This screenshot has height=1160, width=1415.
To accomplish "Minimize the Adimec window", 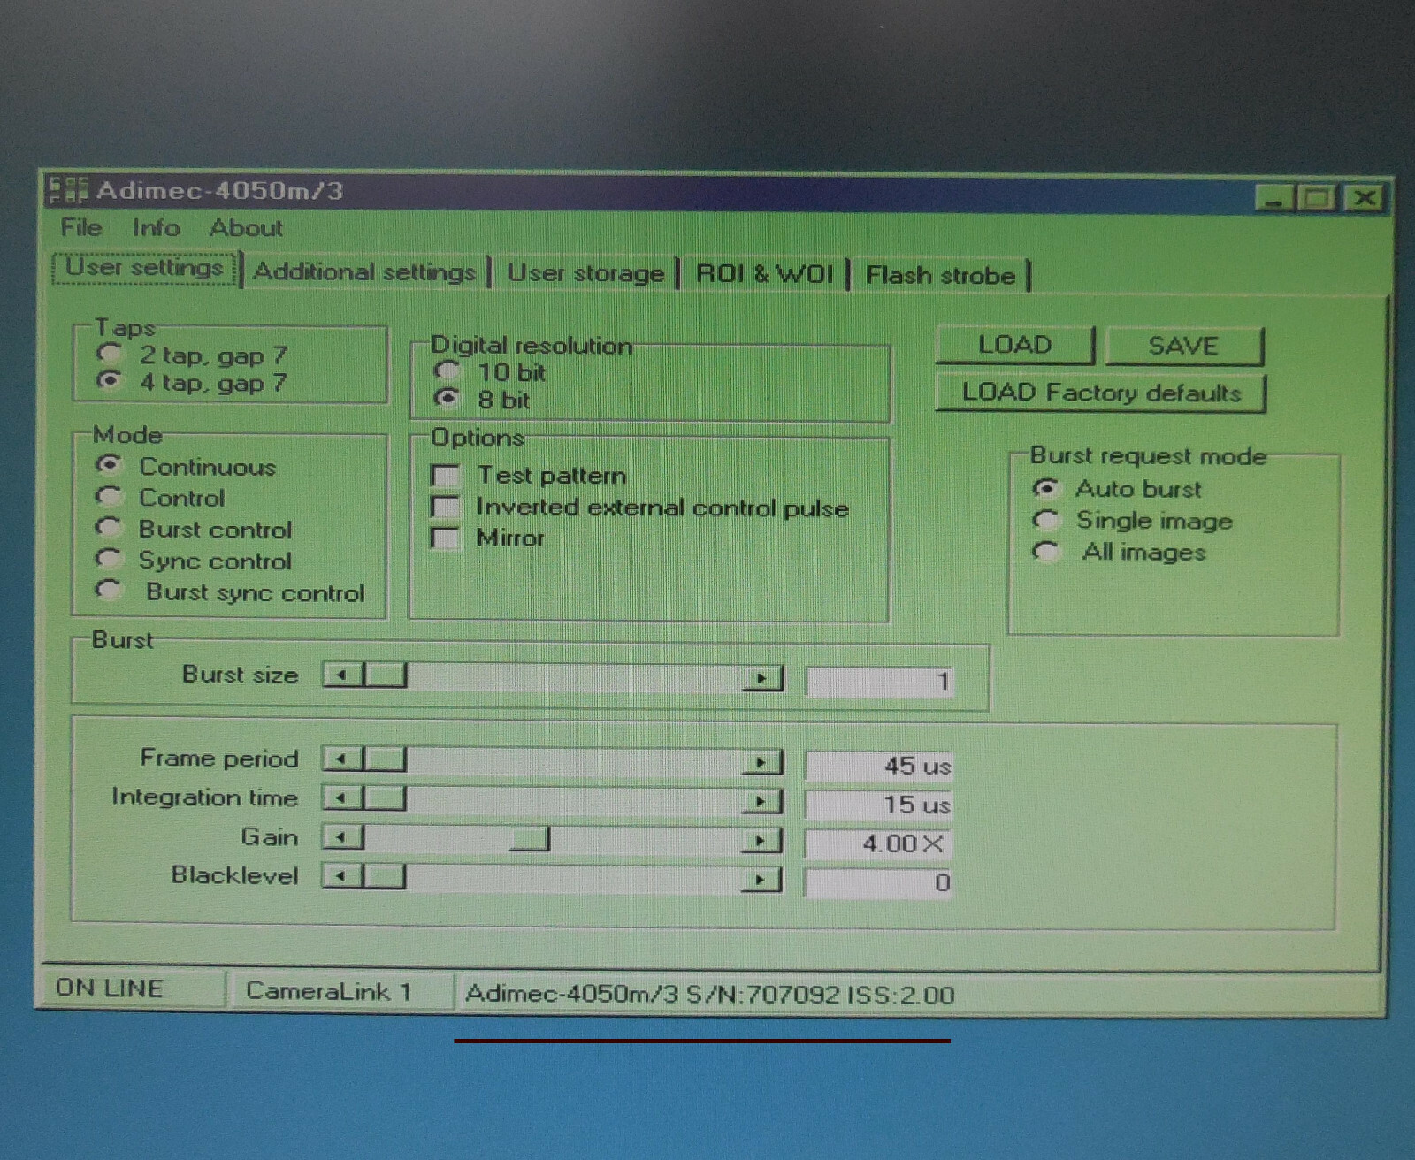I will pos(1274,197).
